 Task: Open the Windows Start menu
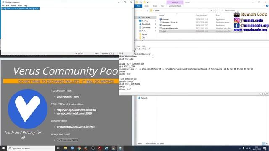[x=3, y=148]
